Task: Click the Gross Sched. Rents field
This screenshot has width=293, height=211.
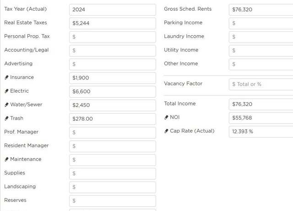Action: tap(261, 10)
